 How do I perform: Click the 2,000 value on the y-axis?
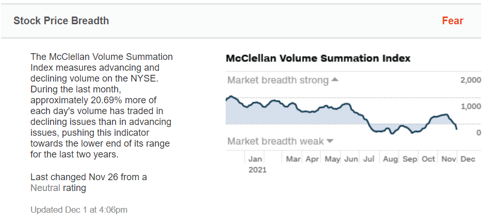point(470,80)
